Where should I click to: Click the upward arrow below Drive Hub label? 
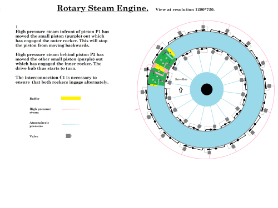[x=181, y=90]
